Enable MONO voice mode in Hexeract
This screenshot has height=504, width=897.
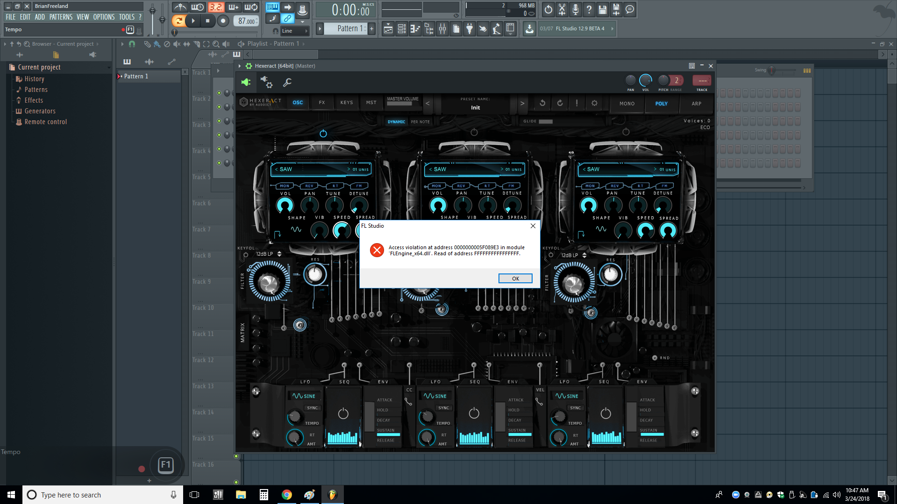point(627,104)
